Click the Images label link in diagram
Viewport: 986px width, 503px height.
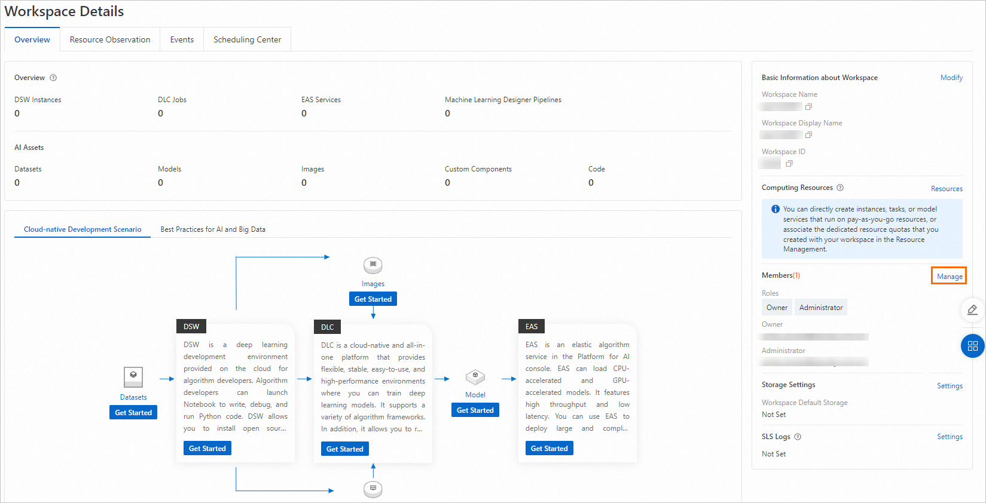(373, 284)
